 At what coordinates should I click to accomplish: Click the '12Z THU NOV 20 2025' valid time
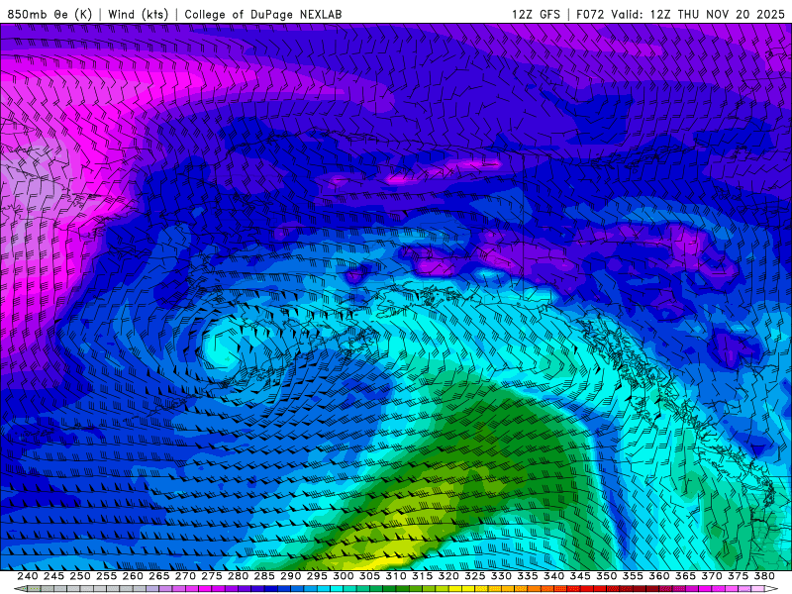pos(717,14)
